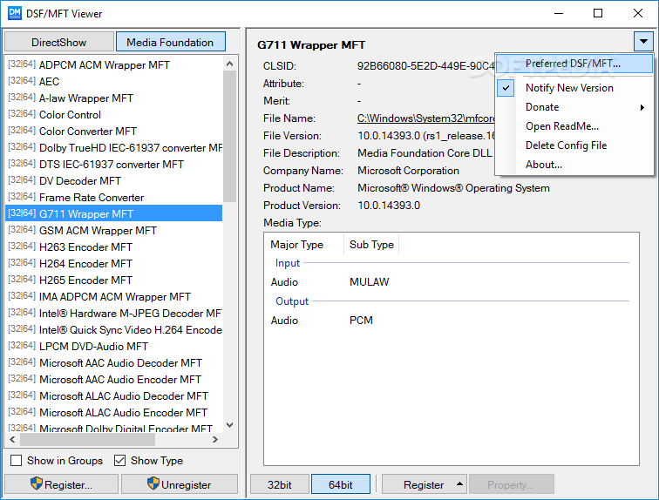This screenshot has height=500, width=659.
Task: Click the horizontal scroll right arrow
Action: coord(215,440)
